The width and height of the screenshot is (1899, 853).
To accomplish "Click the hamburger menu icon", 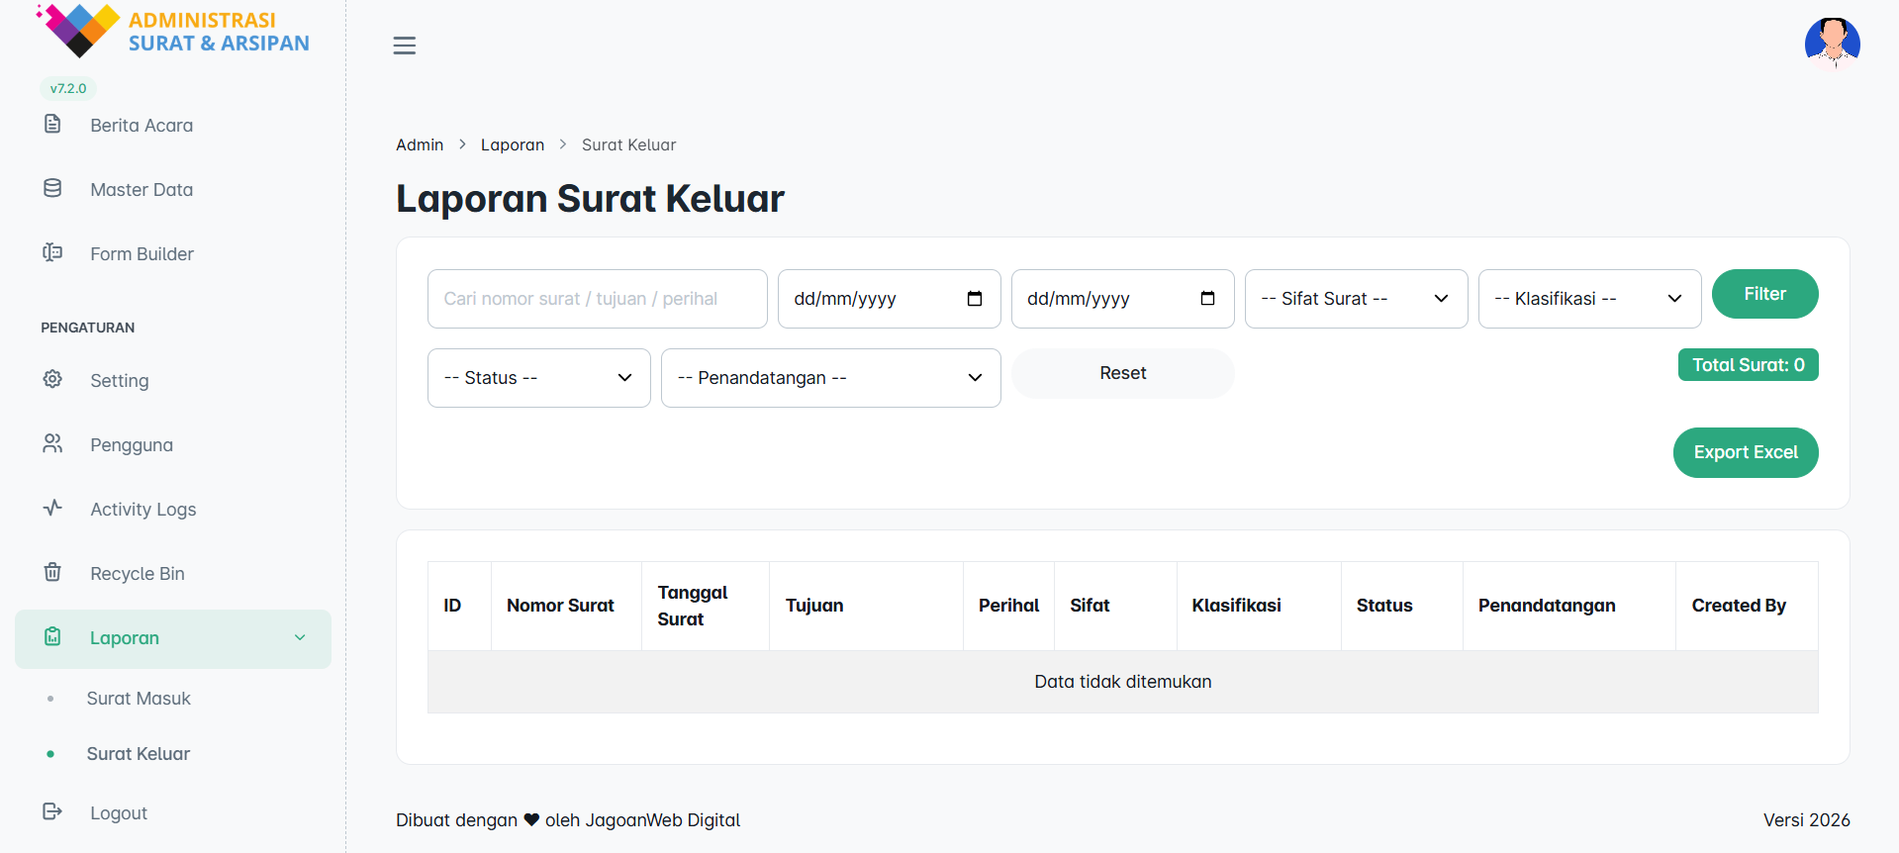I will click(404, 46).
